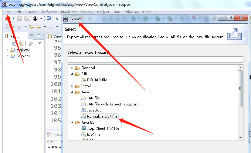
Task: Click the wizard list vertical scrollbar thumb
Action: pos(240,88)
